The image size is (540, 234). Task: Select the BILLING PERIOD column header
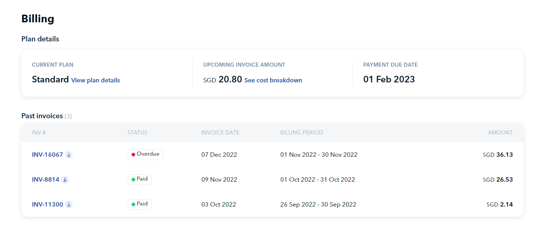pyautogui.click(x=302, y=133)
